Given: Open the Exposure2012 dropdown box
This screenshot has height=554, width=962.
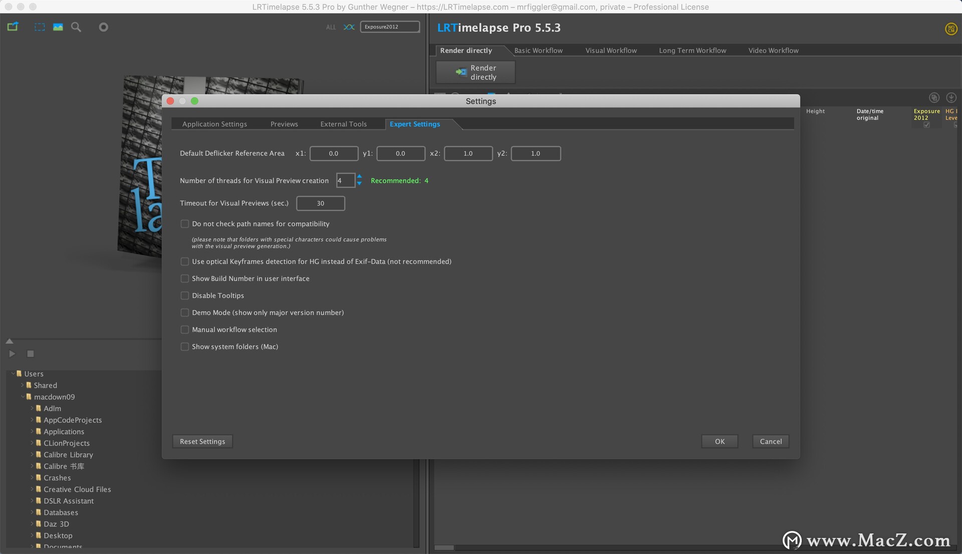Looking at the screenshot, I should (390, 27).
